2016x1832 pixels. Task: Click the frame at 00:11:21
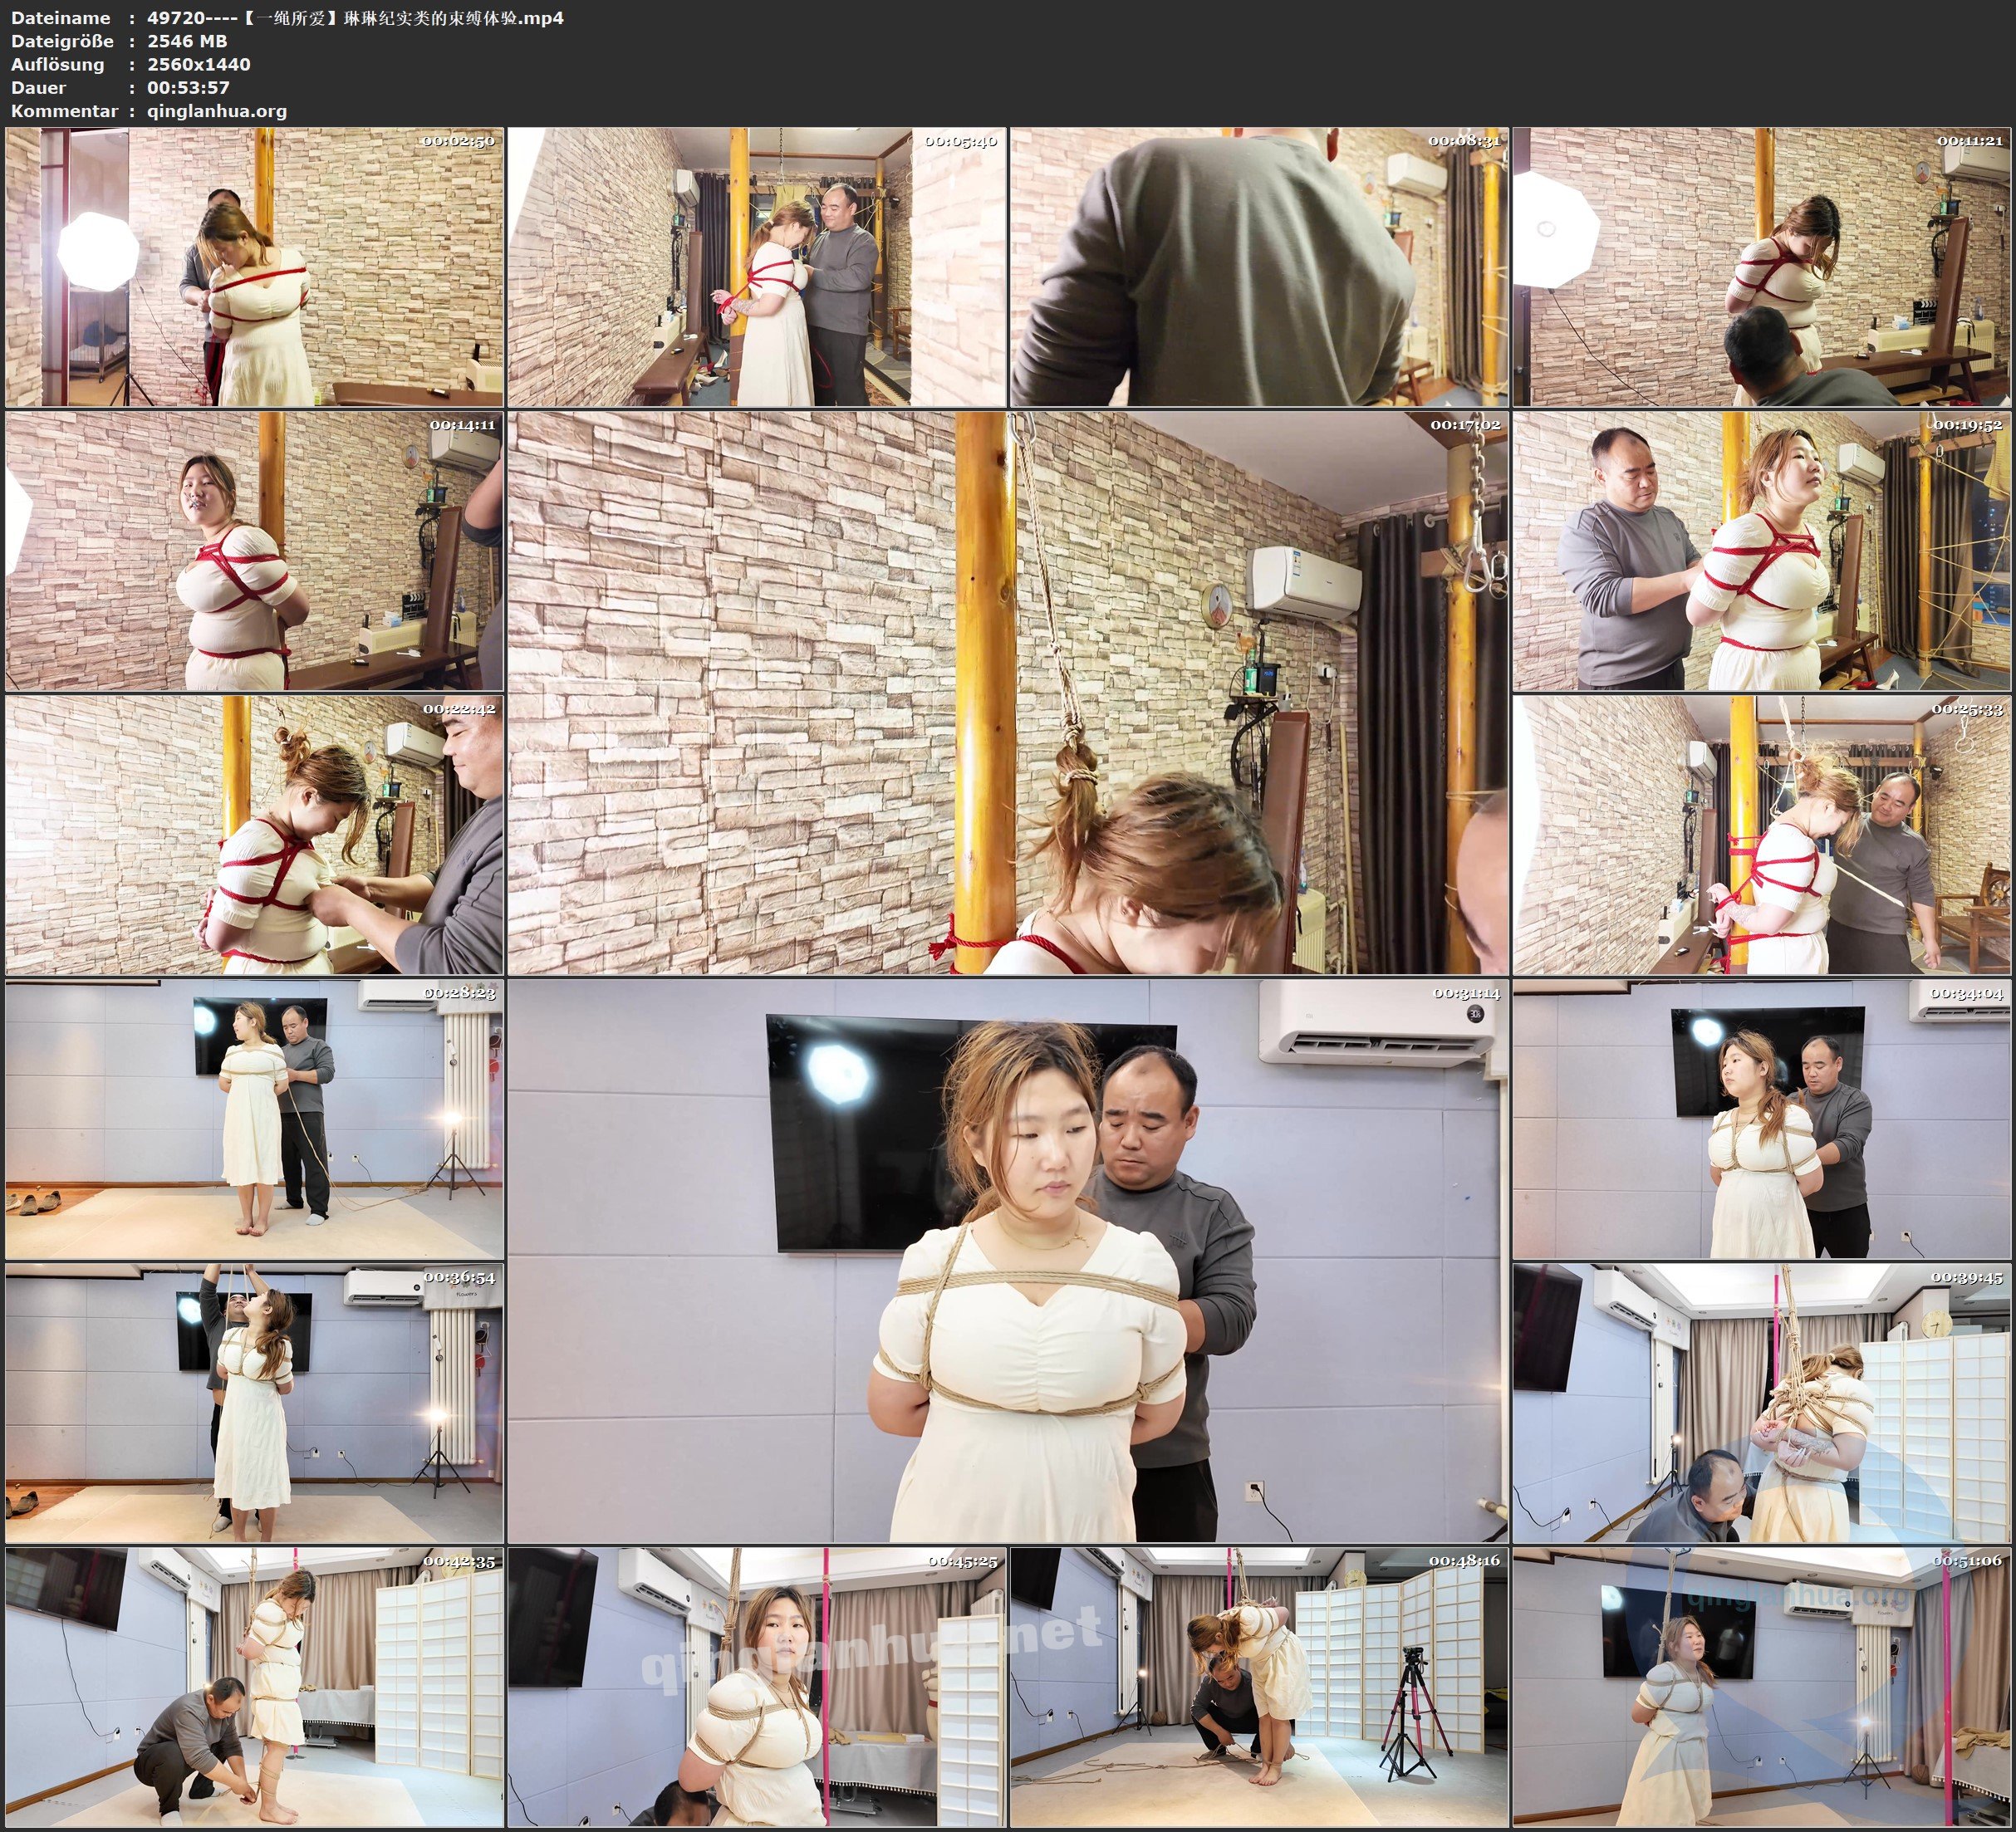click(1762, 266)
